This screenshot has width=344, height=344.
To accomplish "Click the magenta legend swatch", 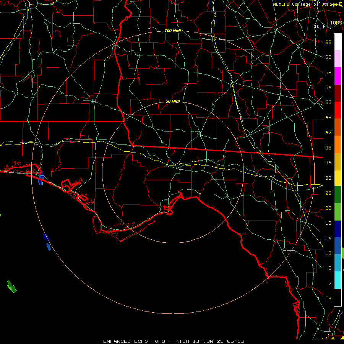I will tap(338, 76).
